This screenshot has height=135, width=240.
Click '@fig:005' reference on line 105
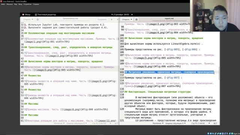pyautogui.click(x=172, y=49)
